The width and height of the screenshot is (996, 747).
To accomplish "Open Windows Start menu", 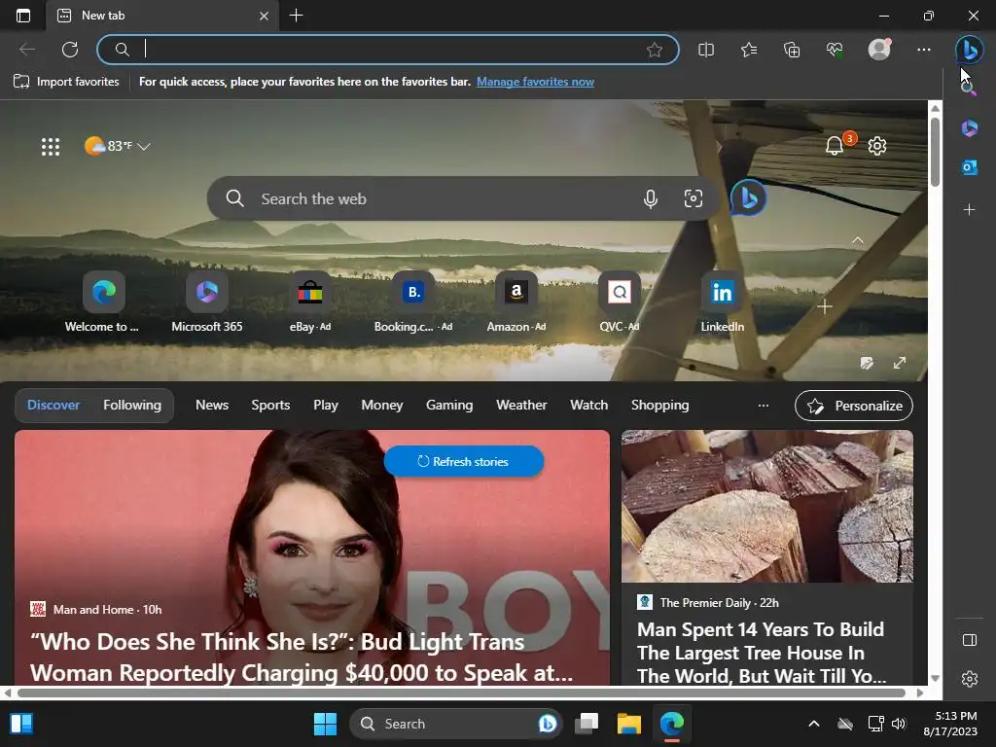I will pyautogui.click(x=325, y=724).
